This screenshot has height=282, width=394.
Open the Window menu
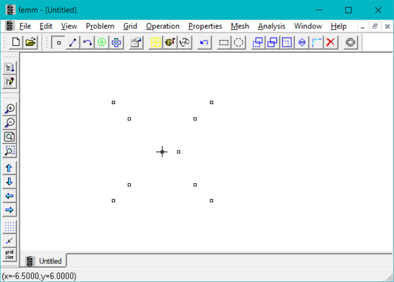[308, 26]
